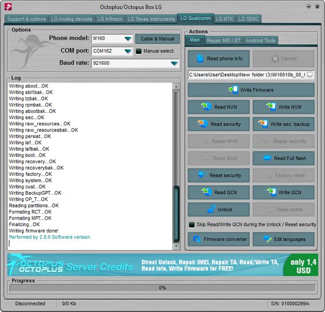Screen dimensions: 325x312
Task: Click the Read phone info document icon
Action: (x=200, y=58)
